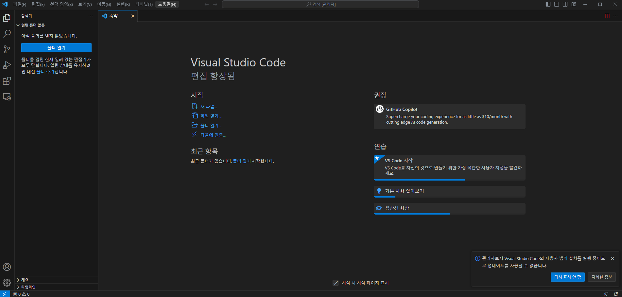Open the 터미널(T) menu
This screenshot has width=622, height=297.
click(x=144, y=4)
